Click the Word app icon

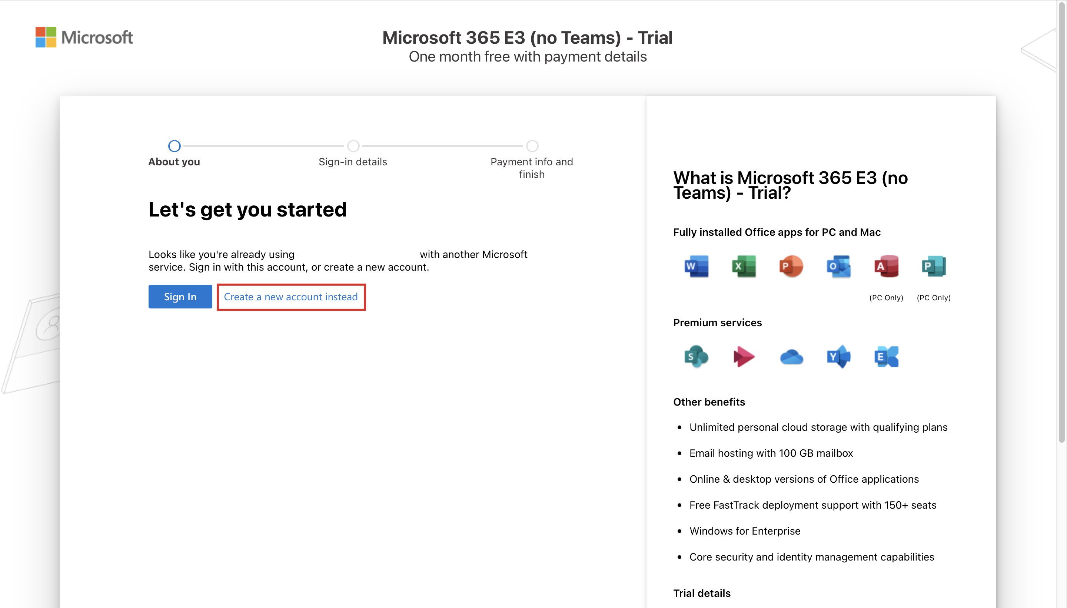[x=696, y=266]
